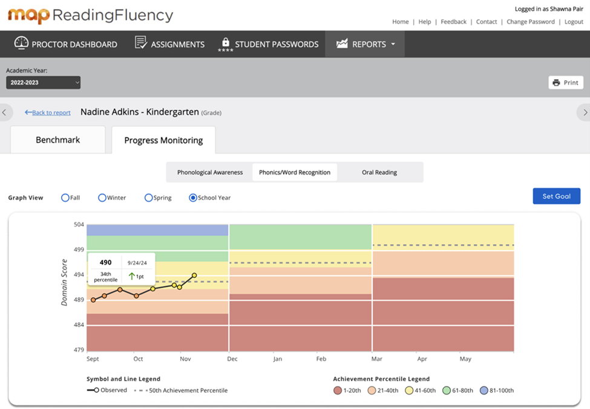Viewport: 590px width, 409px height.
Task: Click the Assignments checklist icon
Action: pyautogui.click(x=141, y=43)
